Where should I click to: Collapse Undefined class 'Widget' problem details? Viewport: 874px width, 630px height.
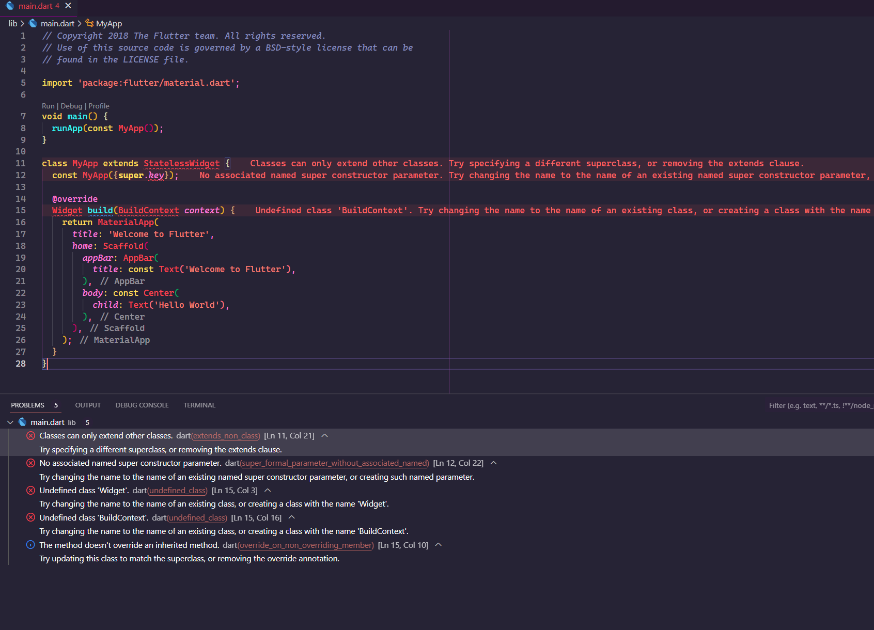point(268,491)
